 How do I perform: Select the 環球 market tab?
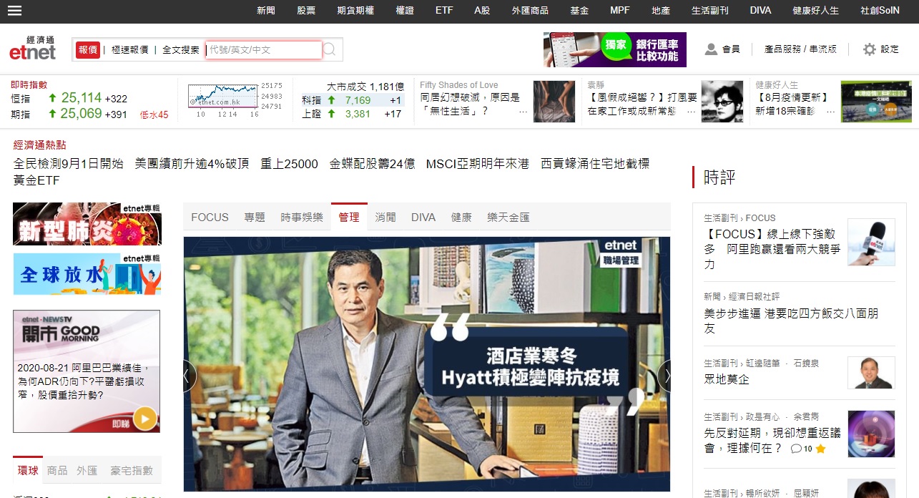pos(28,470)
